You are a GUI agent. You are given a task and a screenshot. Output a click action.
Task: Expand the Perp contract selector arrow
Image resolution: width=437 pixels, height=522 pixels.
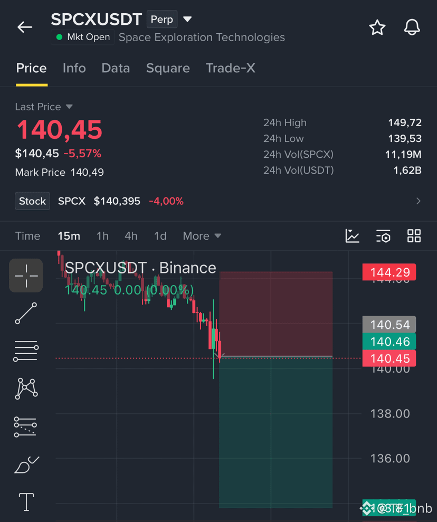click(x=187, y=19)
